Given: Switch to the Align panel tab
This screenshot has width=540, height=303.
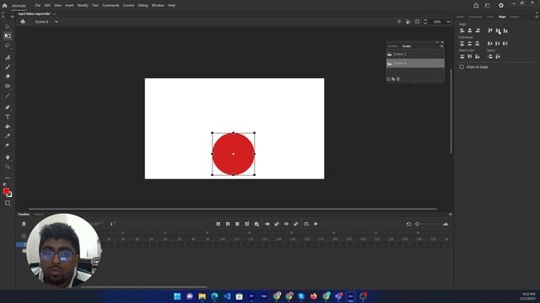Looking at the screenshot, I should [x=502, y=17].
